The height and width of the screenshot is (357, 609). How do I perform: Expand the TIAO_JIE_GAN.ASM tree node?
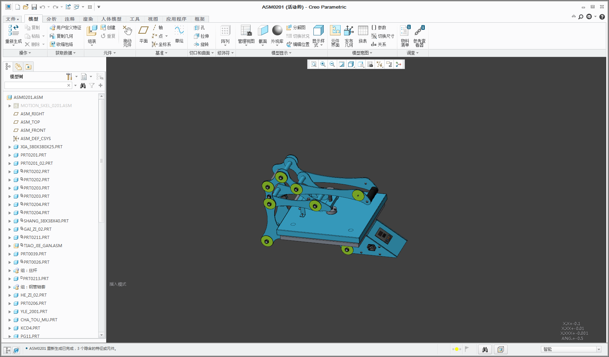[x=10, y=246]
